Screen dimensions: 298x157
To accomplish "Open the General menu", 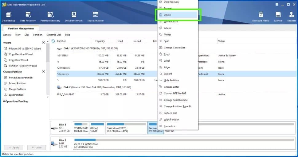I will point(7,35).
